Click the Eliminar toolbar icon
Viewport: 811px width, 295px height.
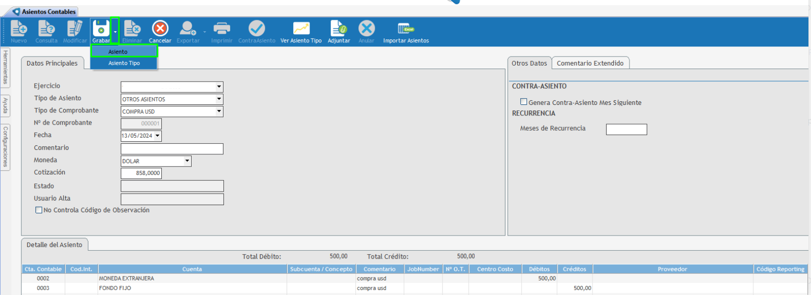pyautogui.click(x=132, y=28)
